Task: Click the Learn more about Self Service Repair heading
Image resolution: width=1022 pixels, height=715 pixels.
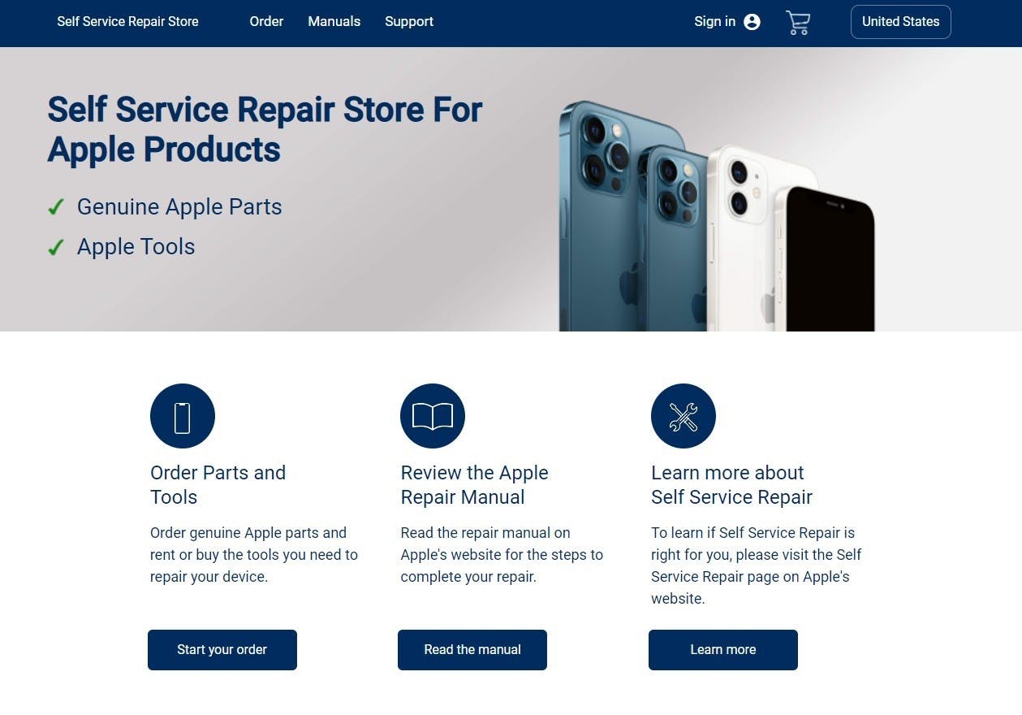Action: pyautogui.click(x=731, y=485)
